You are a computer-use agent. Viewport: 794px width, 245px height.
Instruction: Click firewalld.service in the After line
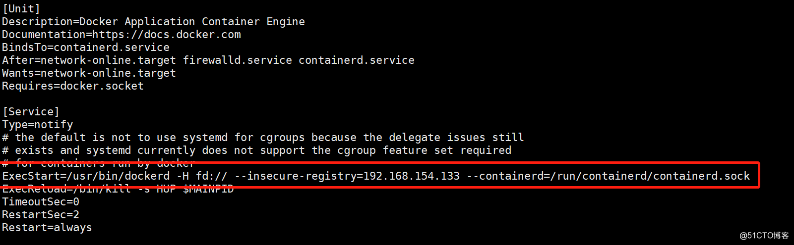pyautogui.click(x=238, y=60)
